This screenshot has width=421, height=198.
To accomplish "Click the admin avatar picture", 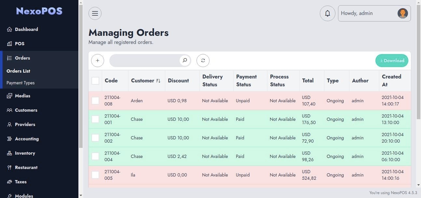I will point(402,13).
